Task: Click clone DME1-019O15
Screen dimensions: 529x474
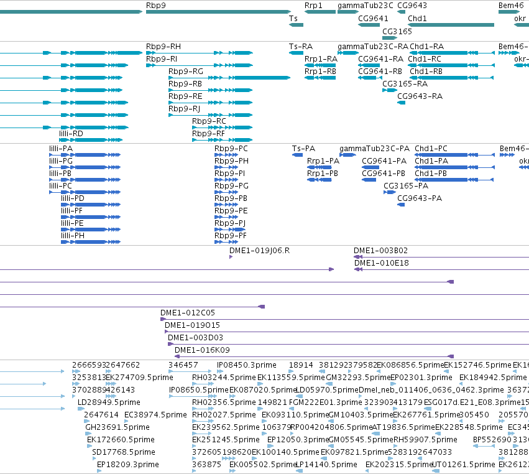Action: coord(347,332)
